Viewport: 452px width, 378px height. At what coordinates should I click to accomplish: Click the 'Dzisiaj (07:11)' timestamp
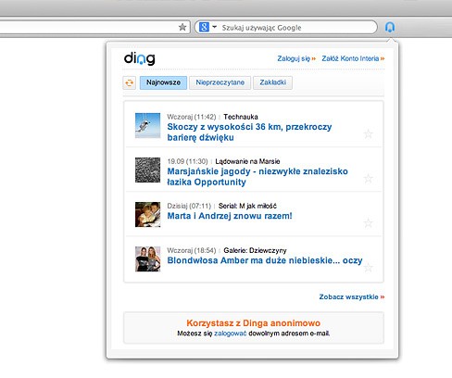point(189,206)
